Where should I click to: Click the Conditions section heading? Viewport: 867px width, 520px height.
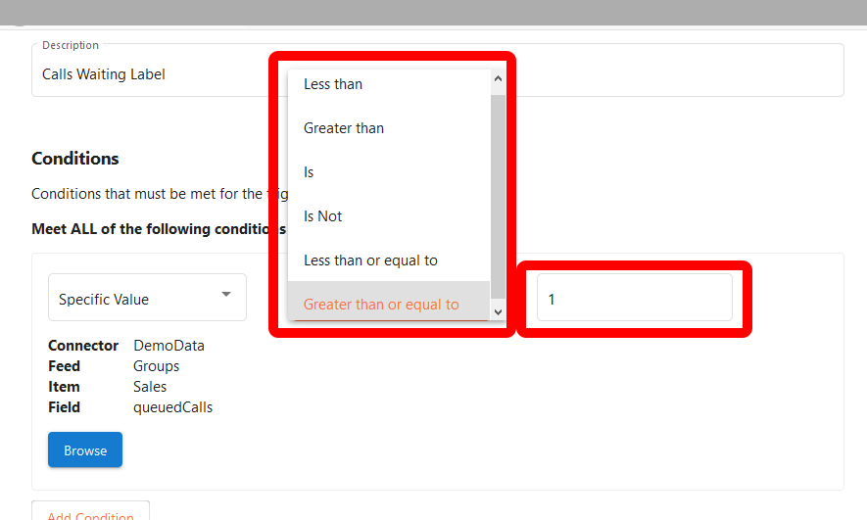tap(75, 159)
